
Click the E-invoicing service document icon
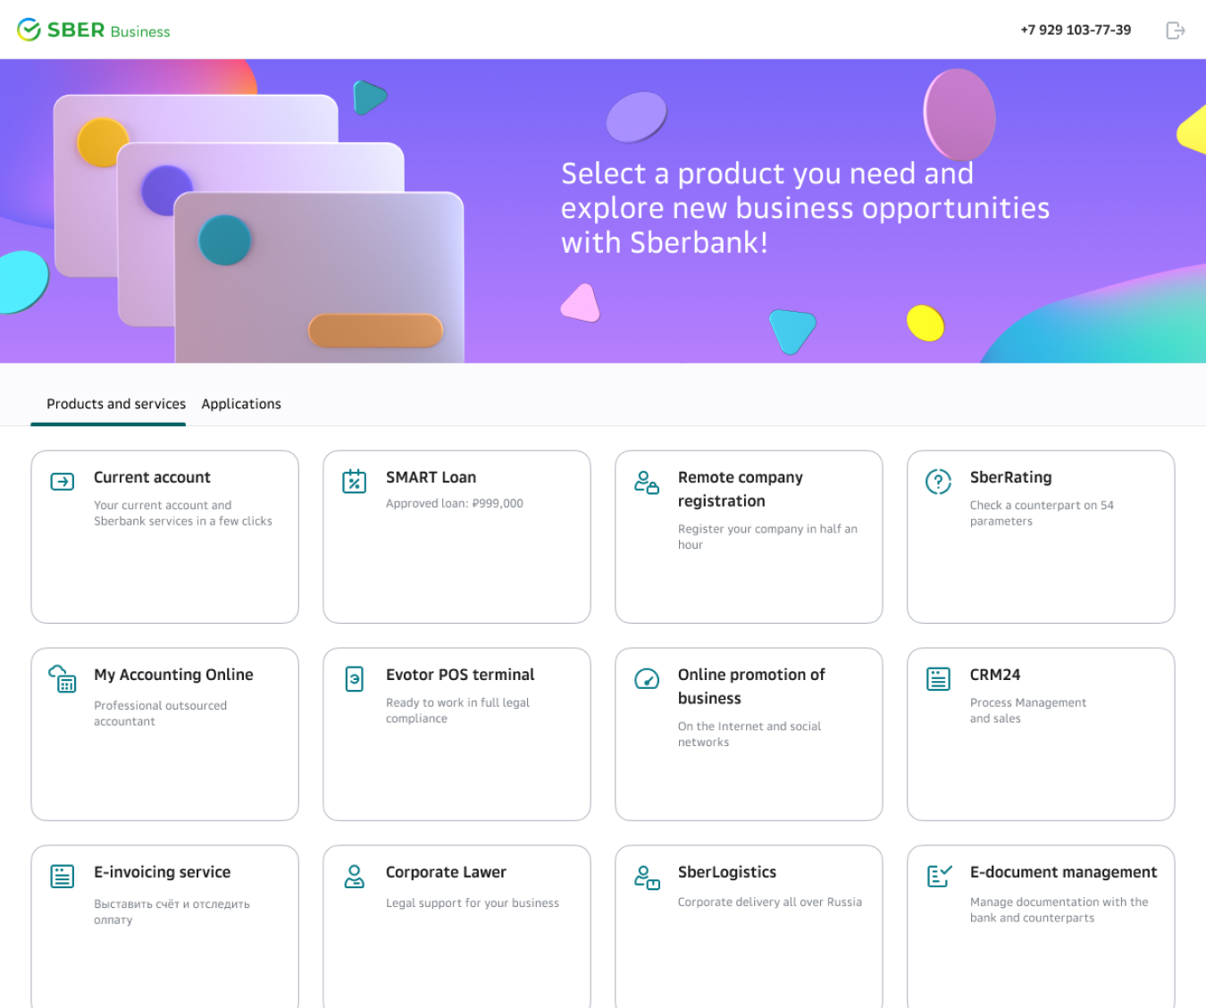[63, 877]
